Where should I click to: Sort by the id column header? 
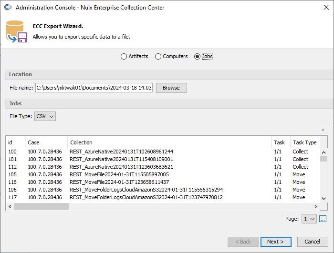pos(15,142)
